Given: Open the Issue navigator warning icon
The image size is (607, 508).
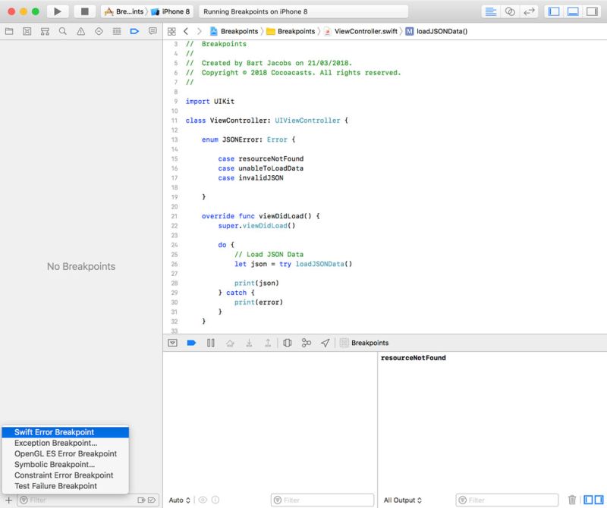Looking at the screenshot, I should [x=81, y=30].
